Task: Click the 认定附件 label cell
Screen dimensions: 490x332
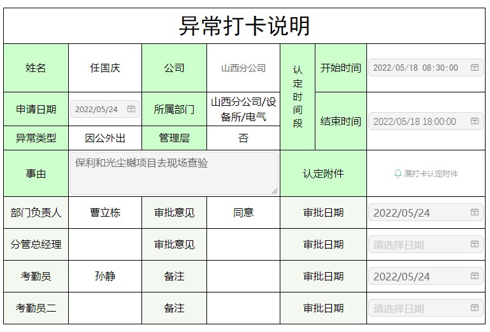Action: 323,173
